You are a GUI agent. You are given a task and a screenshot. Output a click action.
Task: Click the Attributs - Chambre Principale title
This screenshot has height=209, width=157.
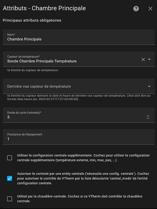pos(44,8)
